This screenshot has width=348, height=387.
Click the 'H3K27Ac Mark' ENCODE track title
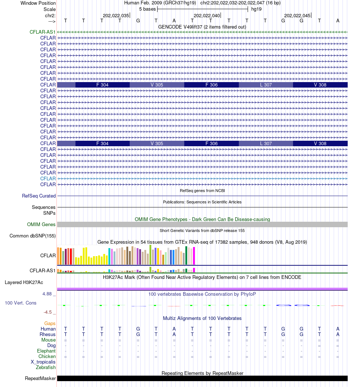202,277
